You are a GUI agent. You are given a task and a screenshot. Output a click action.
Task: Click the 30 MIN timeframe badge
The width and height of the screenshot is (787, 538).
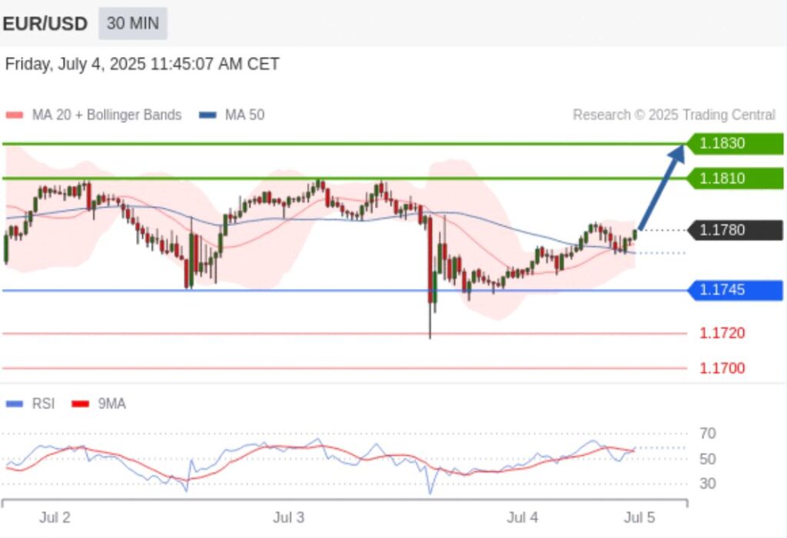tap(132, 23)
